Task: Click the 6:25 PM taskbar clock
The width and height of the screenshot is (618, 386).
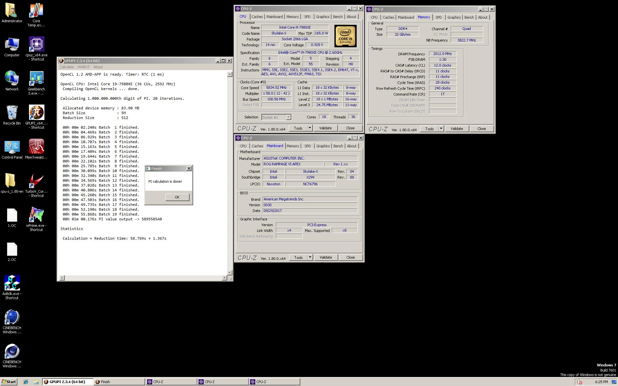Action: coord(601,382)
